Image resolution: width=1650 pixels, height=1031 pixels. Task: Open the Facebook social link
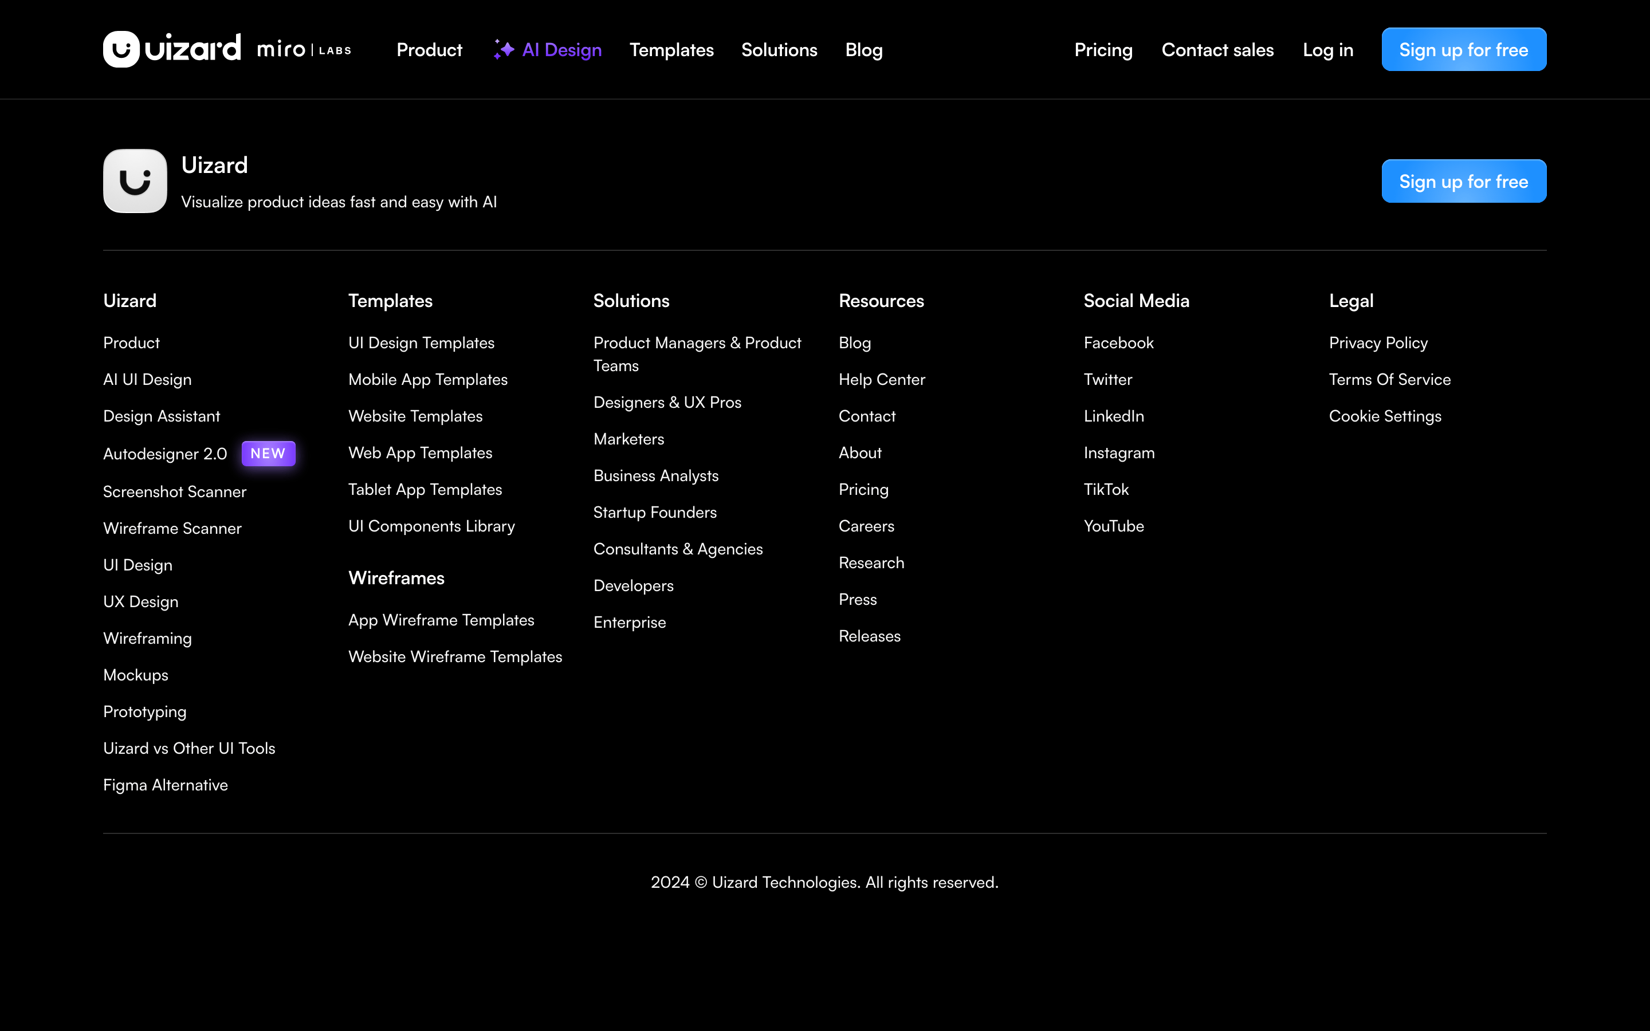point(1119,343)
